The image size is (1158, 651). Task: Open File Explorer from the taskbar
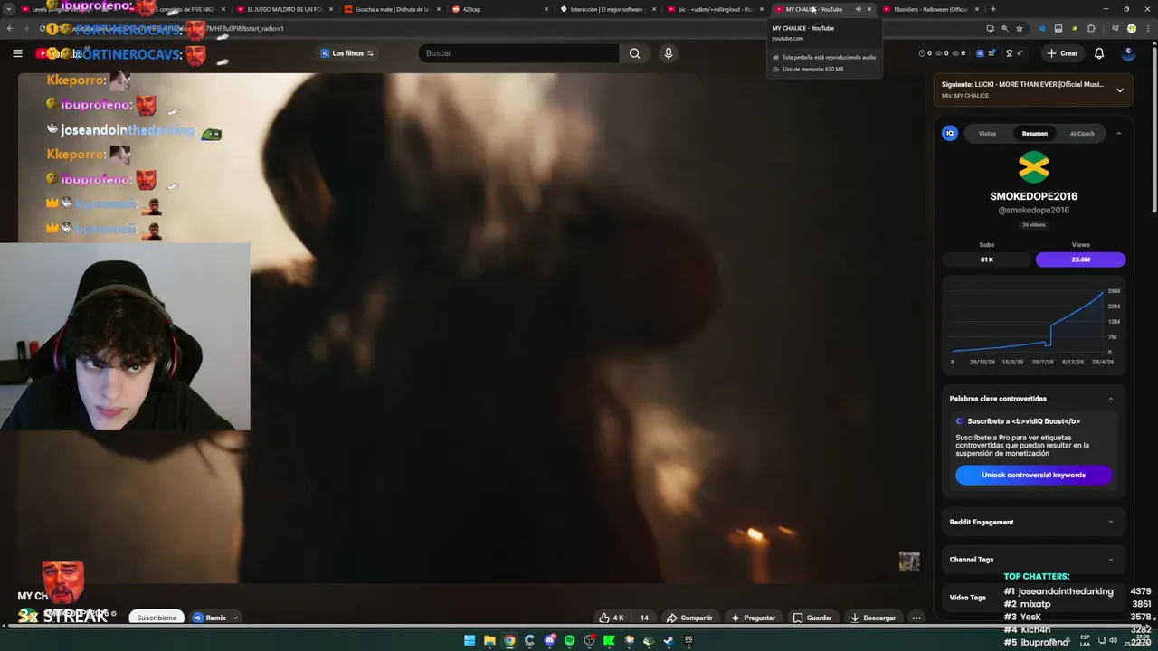pos(489,640)
